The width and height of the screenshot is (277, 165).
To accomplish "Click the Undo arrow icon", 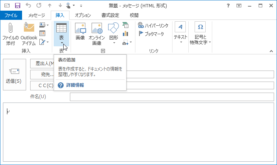I will tap(28, 6).
